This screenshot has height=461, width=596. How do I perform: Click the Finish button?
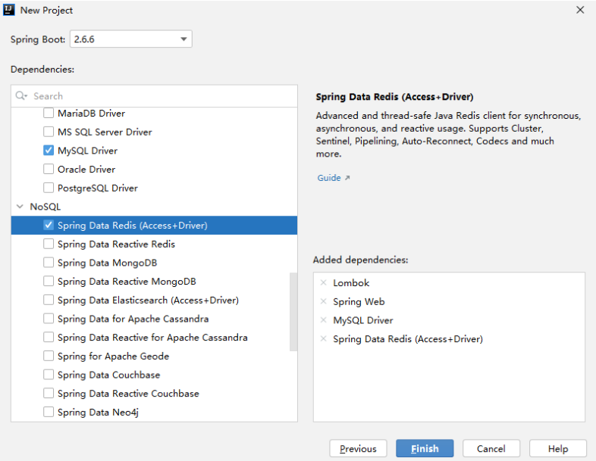[425, 448]
